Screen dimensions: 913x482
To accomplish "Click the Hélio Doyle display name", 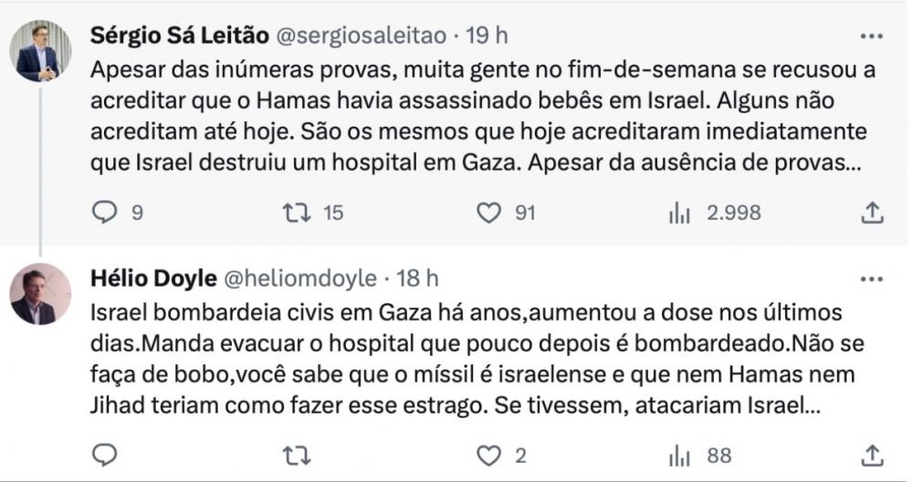I will point(152,277).
